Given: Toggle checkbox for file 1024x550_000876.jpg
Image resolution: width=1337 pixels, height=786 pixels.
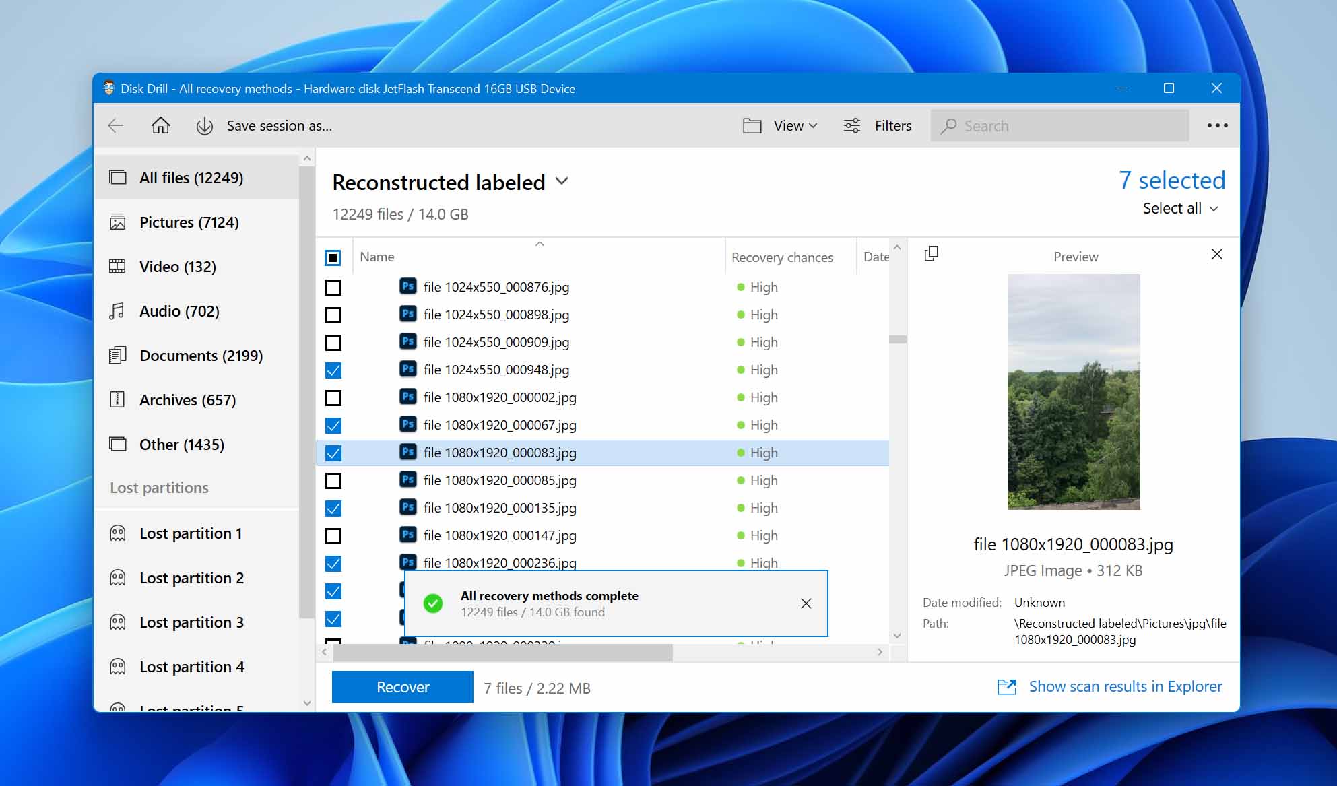Looking at the screenshot, I should point(333,288).
